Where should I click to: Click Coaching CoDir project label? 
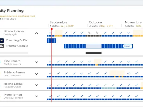pos(16,40)
